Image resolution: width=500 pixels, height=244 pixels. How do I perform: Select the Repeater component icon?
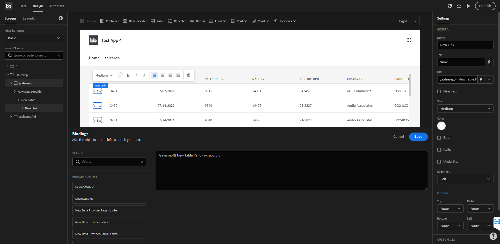tap(170, 21)
